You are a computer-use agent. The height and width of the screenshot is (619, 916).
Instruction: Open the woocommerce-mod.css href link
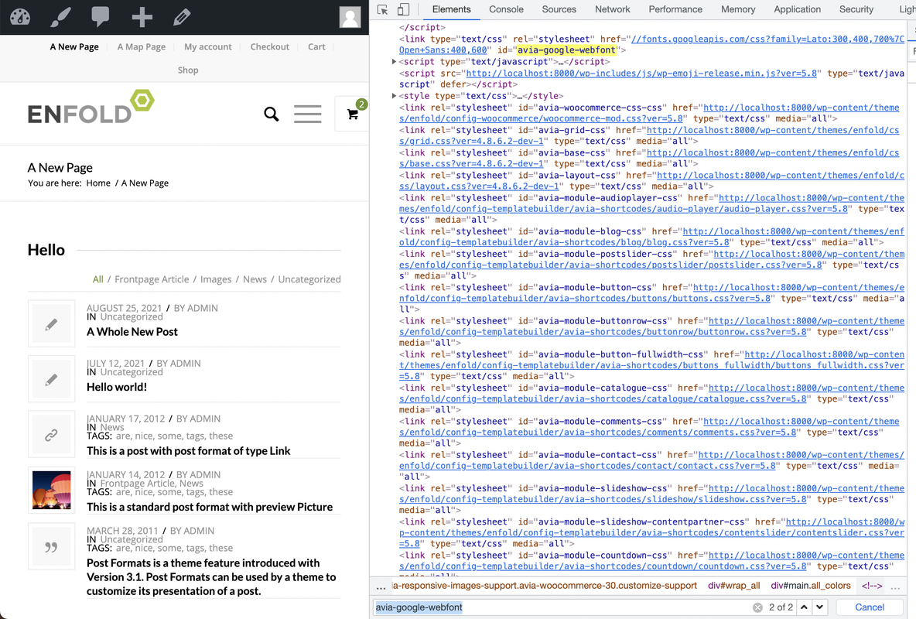pos(649,114)
